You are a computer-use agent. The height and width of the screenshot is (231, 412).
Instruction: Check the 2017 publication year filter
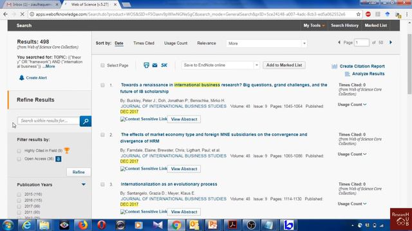tap(19, 207)
